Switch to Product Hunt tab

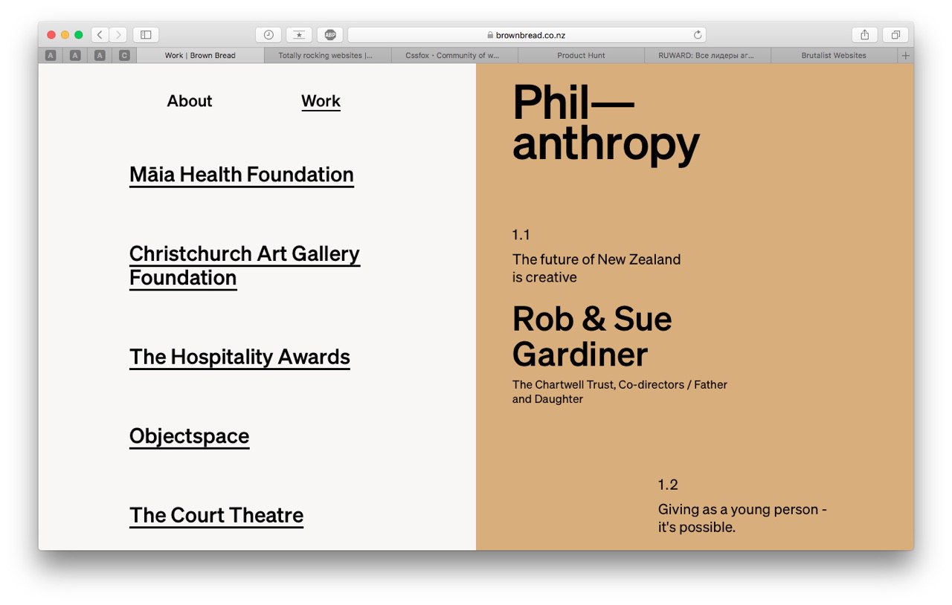[581, 56]
